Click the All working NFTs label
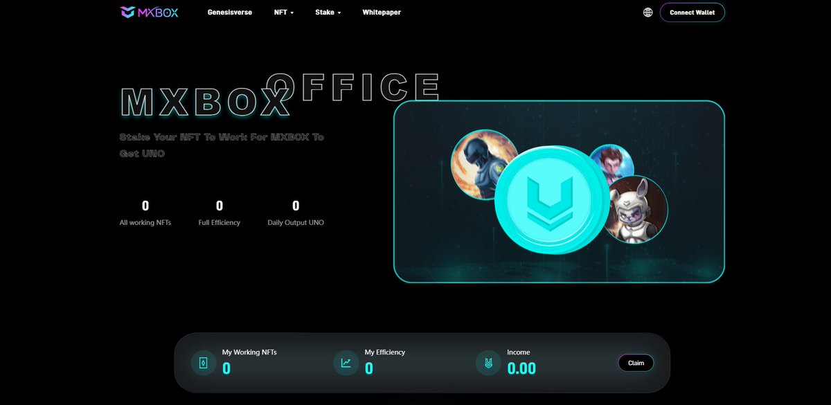 [x=145, y=223]
